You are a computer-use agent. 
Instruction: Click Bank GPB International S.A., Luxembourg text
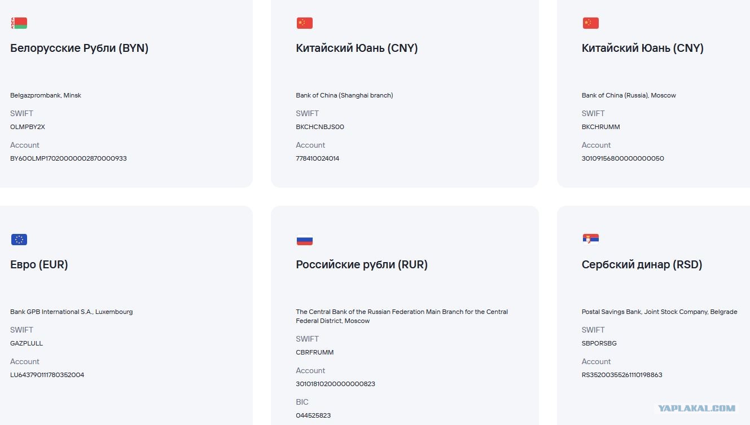[72, 312]
